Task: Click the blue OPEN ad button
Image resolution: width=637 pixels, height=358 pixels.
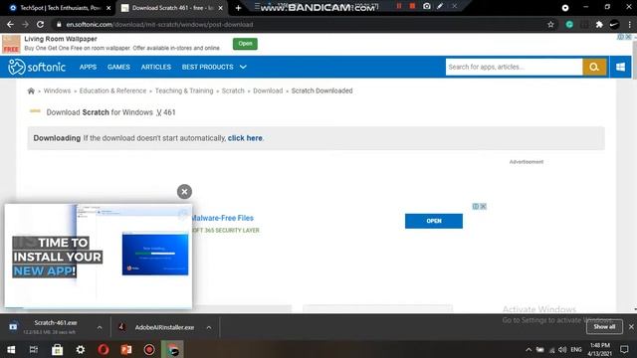Action: [434, 221]
